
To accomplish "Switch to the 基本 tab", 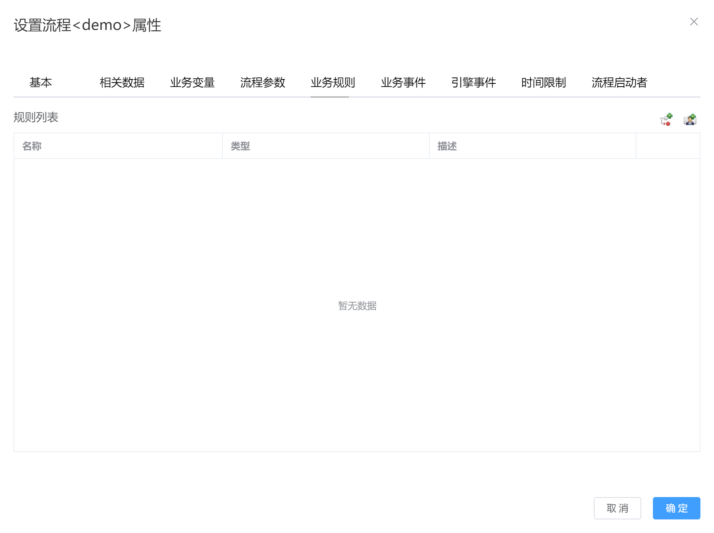I will pyautogui.click(x=41, y=83).
